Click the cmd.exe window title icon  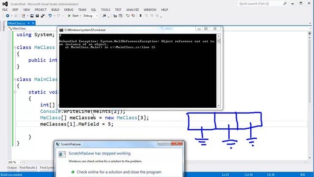[61, 30]
